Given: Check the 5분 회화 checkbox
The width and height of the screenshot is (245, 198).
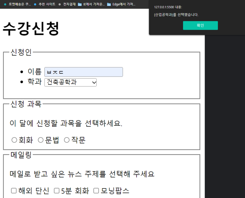Looking at the screenshot, I should (x=57, y=191).
